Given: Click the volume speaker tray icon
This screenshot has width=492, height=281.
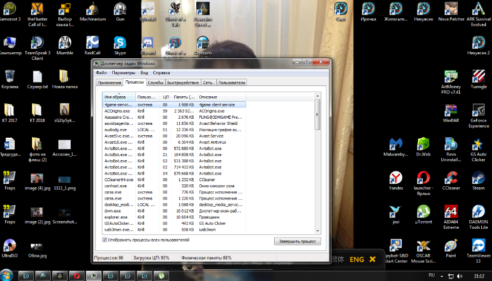Looking at the screenshot, I should pos(460,276).
